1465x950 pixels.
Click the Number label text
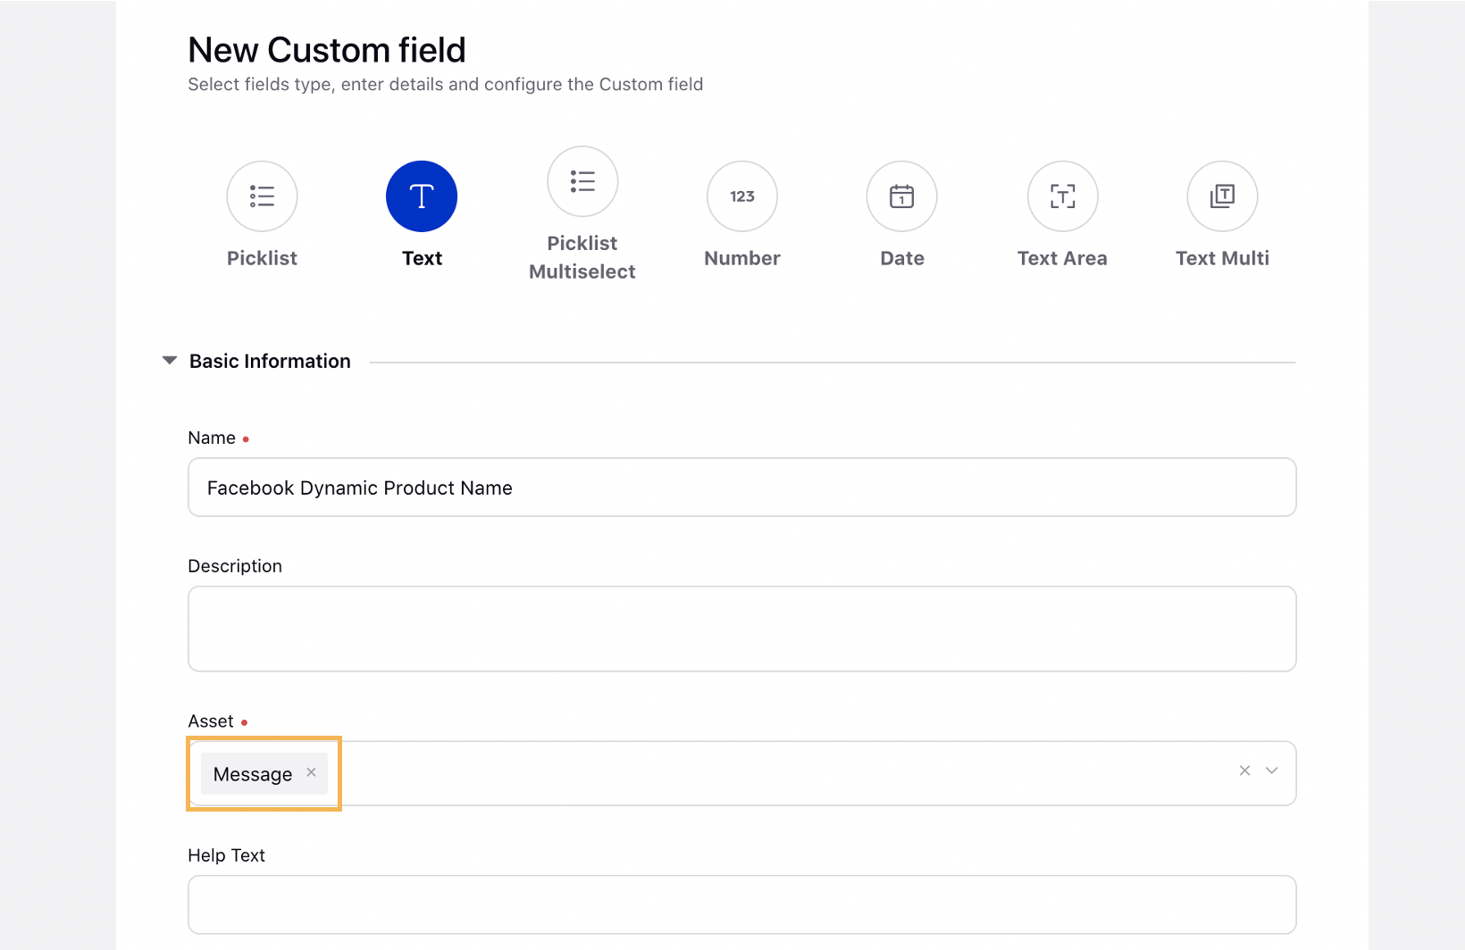[742, 258]
